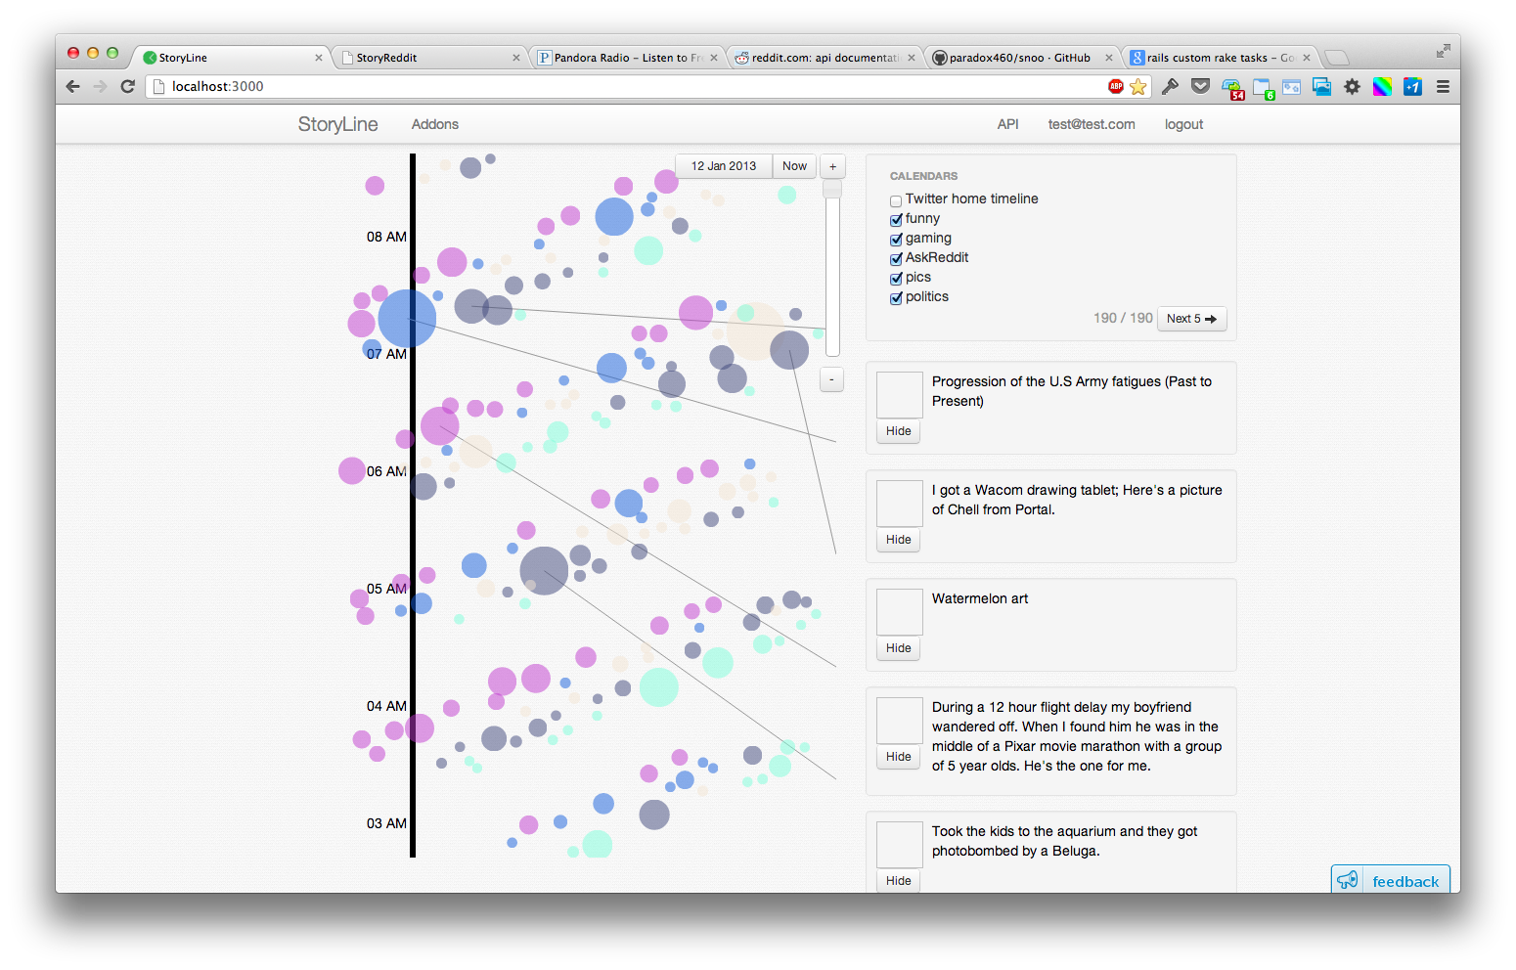Open the feedback tab button
1516x970 pixels.
point(1390,880)
